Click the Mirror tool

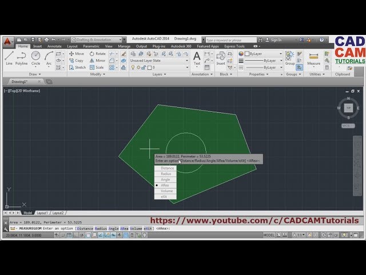[x=98, y=61]
